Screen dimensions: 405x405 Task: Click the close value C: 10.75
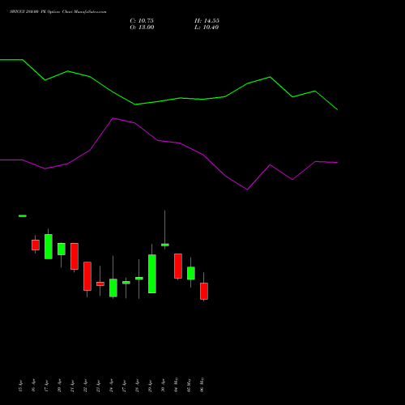tap(142, 21)
